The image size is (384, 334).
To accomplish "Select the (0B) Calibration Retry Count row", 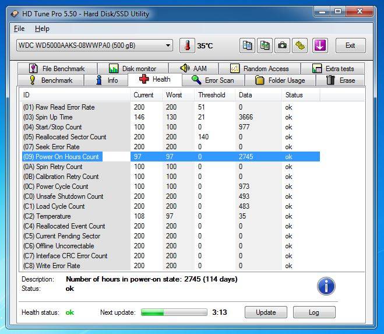I will click(171, 177).
